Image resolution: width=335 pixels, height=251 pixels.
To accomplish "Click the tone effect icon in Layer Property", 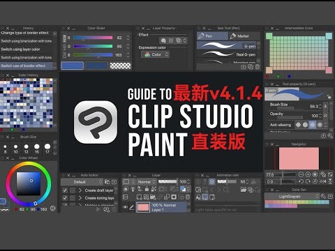I will [x=171, y=40].
